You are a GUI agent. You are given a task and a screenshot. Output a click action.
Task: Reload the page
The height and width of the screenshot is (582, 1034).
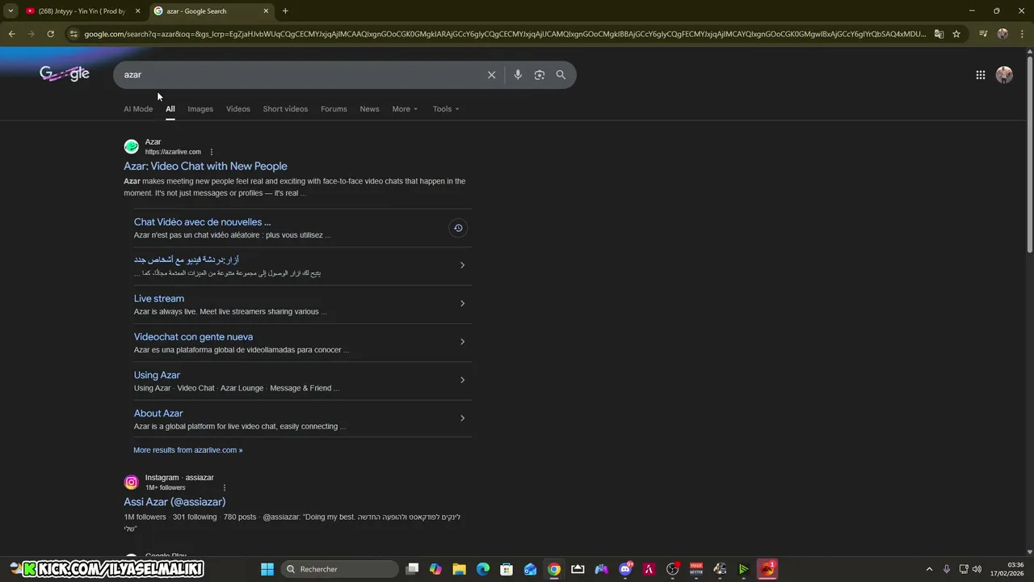50,34
